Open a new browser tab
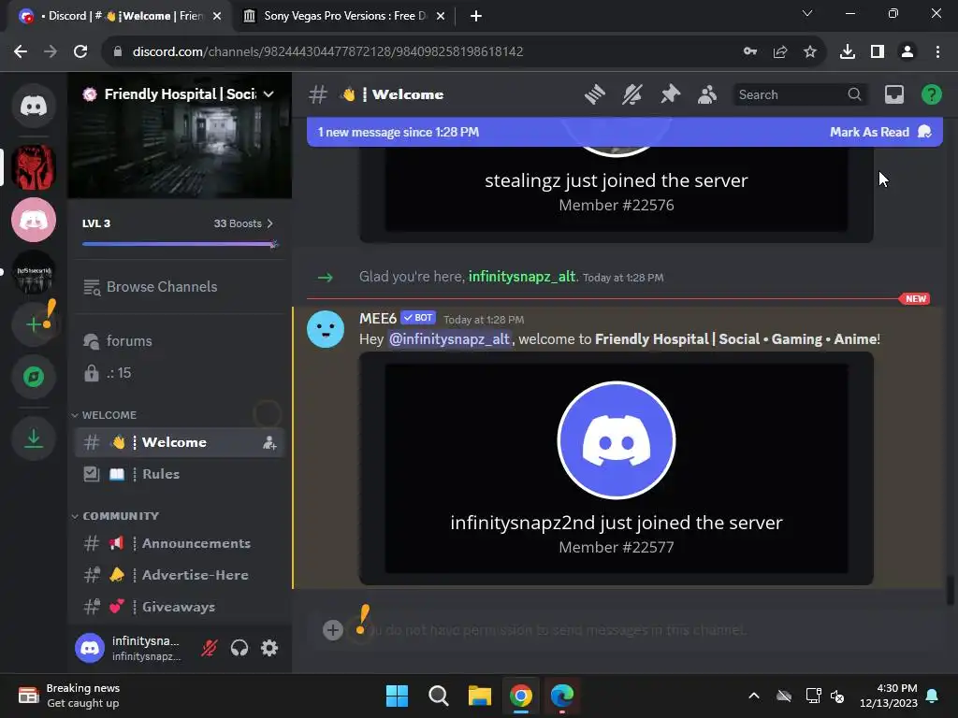The height and width of the screenshot is (718, 958). pos(476,16)
